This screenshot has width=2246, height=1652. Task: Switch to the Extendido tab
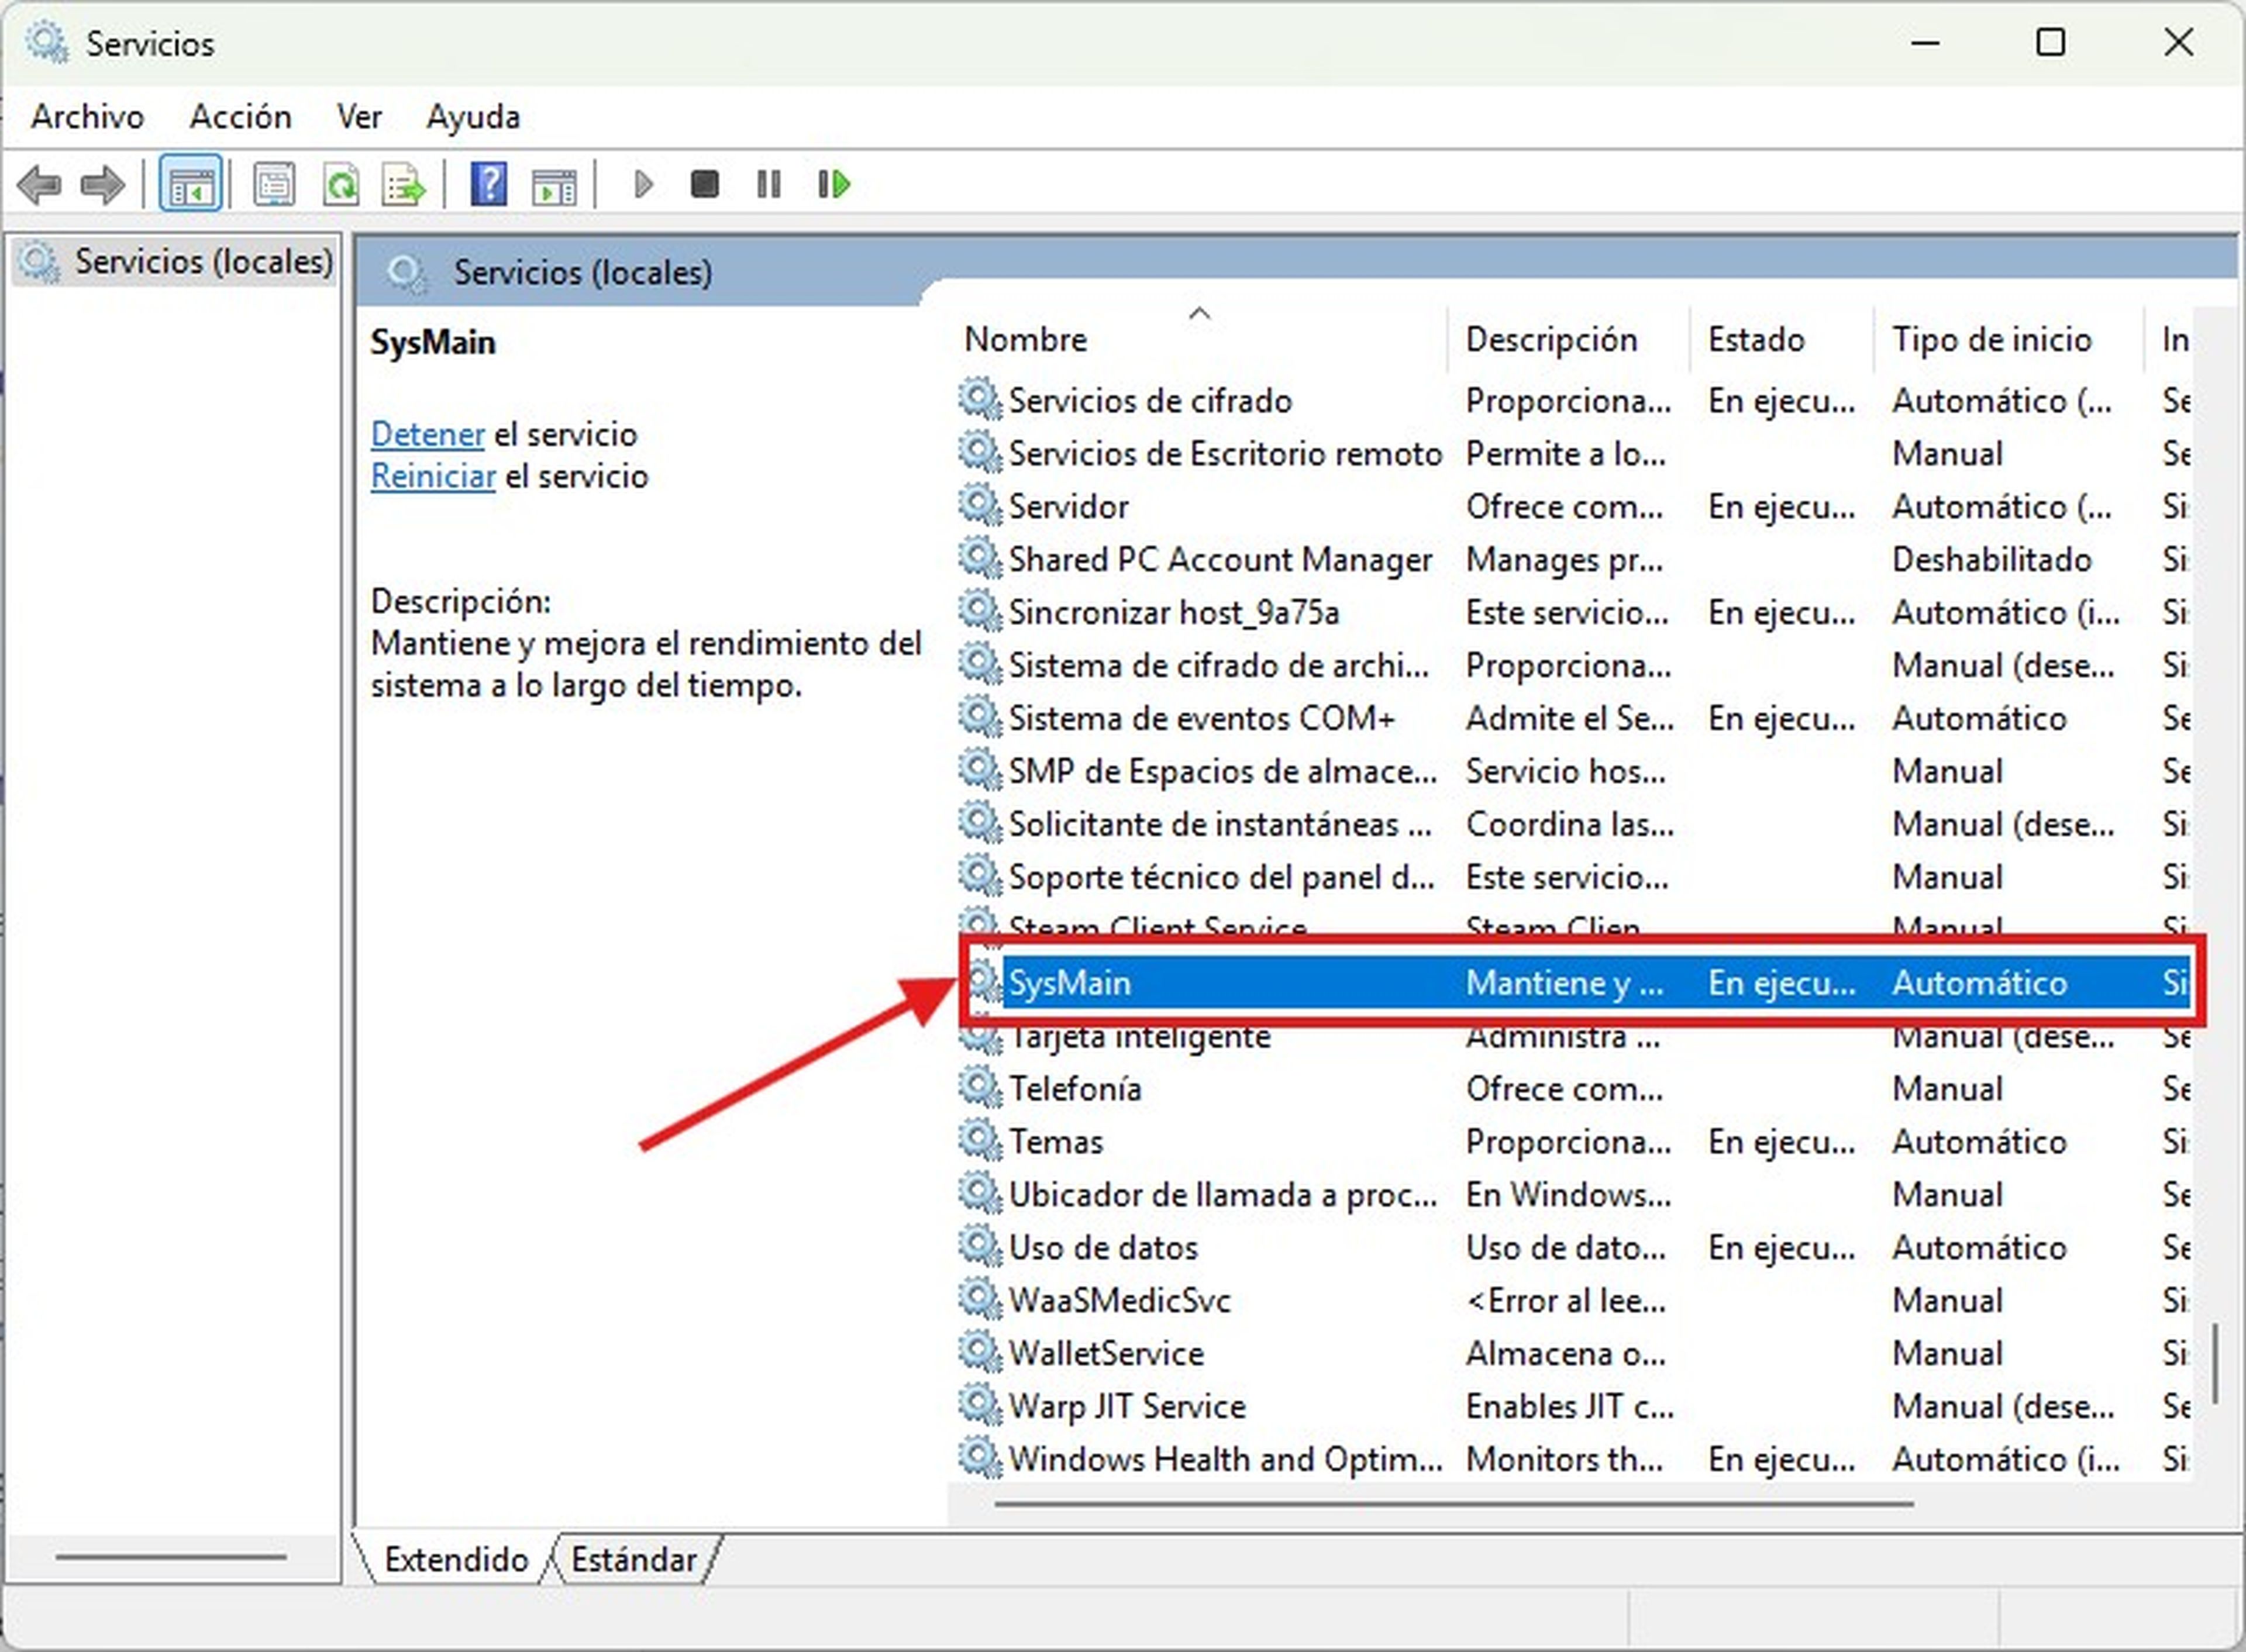(456, 1559)
